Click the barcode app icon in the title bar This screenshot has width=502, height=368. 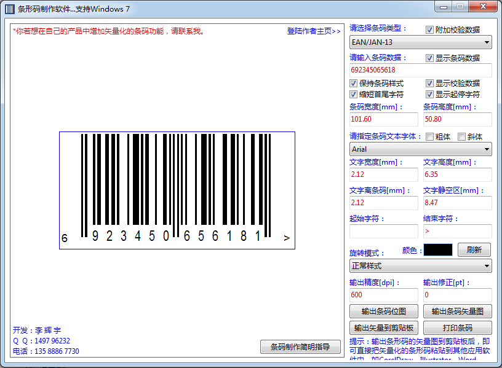[9, 8]
